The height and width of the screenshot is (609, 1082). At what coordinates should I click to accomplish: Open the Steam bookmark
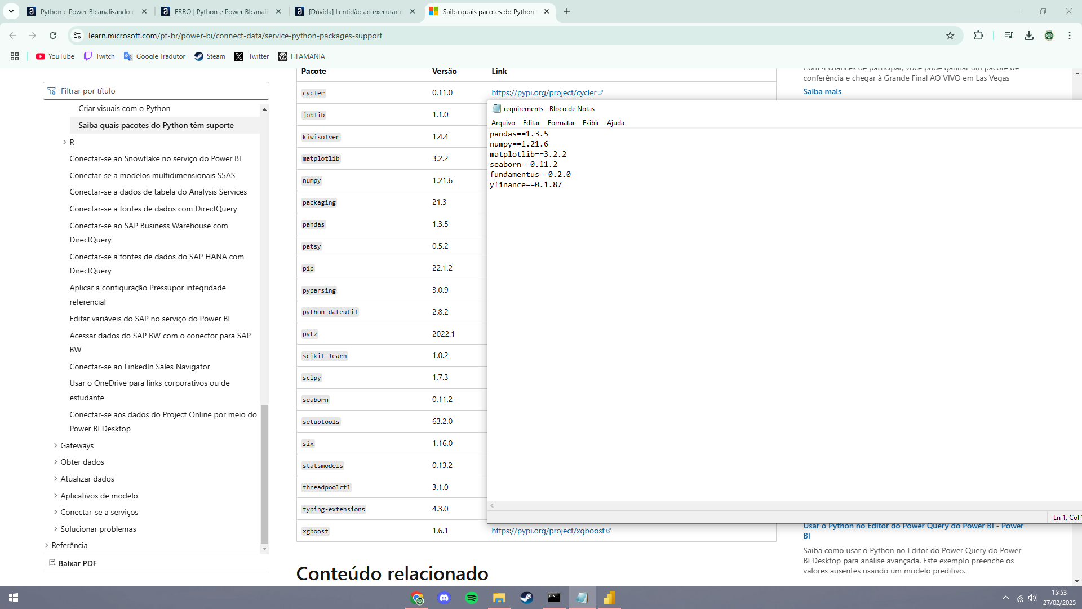(x=210, y=56)
